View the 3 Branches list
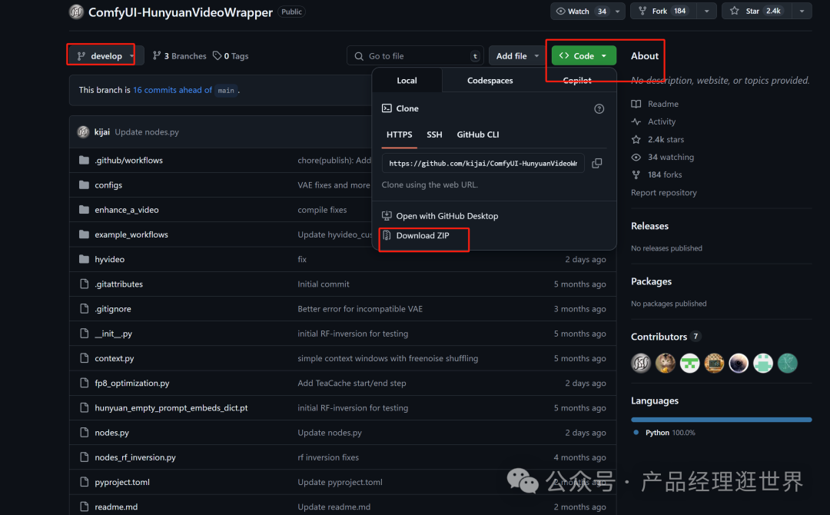This screenshot has height=515, width=830. click(179, 55)
